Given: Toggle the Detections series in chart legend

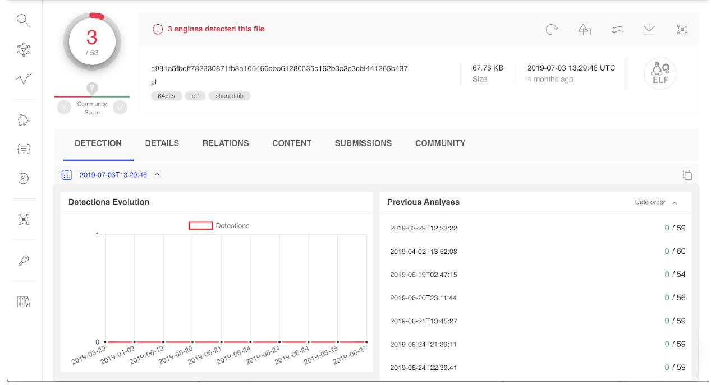Looking at the screenshot, I should pos(219,226).
